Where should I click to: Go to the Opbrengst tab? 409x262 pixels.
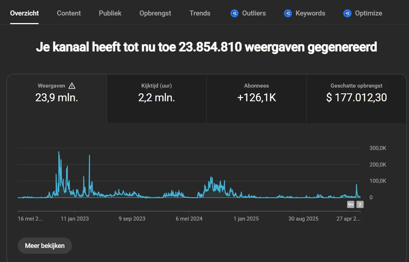click(x=155, y=13)
